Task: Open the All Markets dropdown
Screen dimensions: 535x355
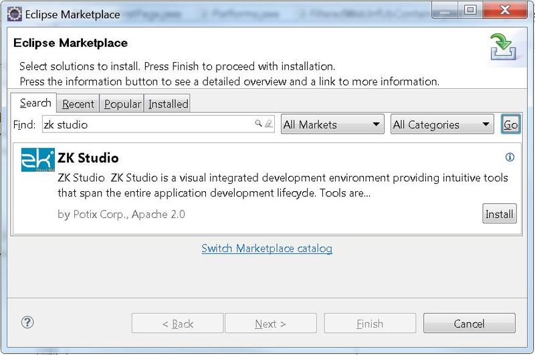Action: (332, 124)
